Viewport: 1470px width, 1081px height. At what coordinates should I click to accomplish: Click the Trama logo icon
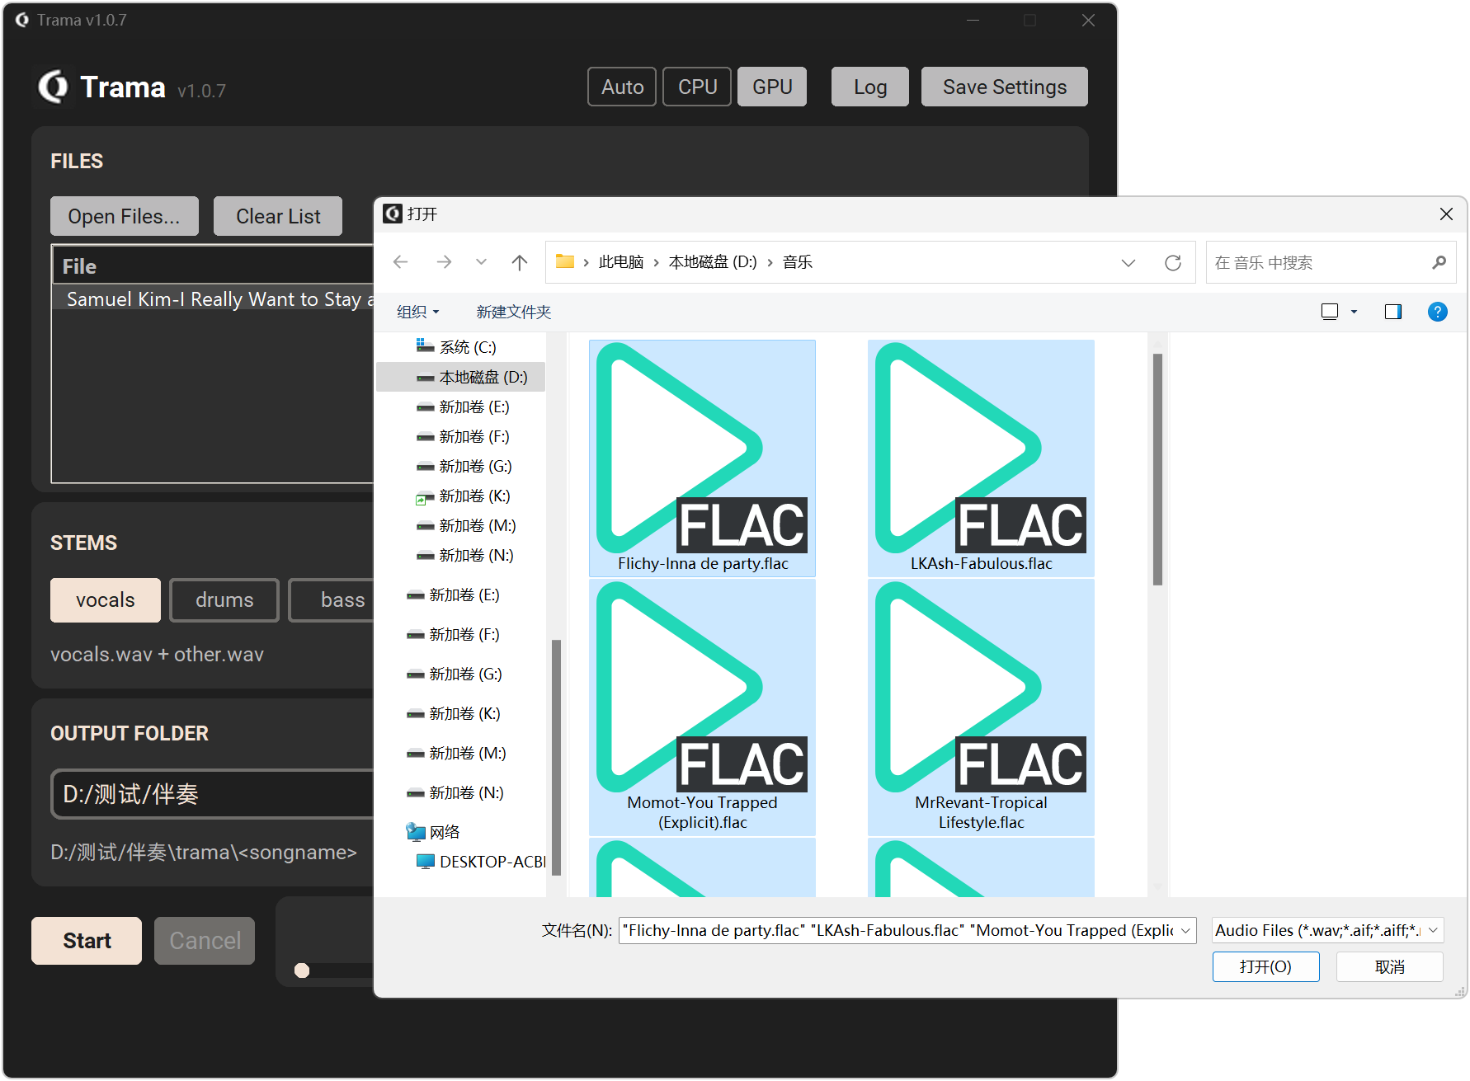click(x=54, y=87)
